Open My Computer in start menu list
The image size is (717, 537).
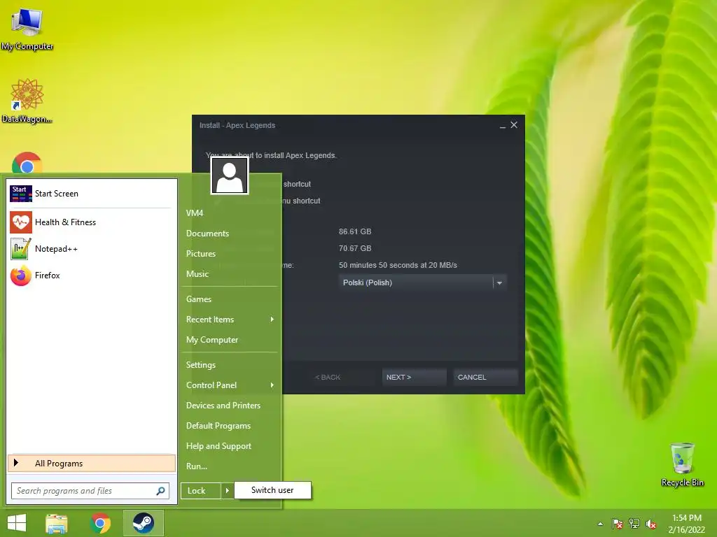[212, 340]
